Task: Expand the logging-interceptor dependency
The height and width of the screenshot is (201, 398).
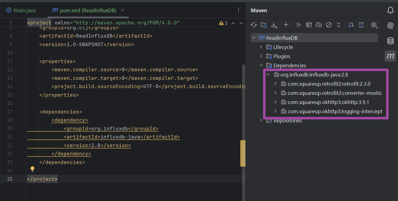Action: coord(276,111)
